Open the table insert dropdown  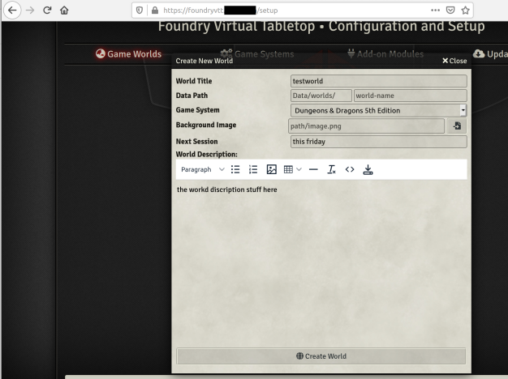pyautogui.click(x=293, y=169)
